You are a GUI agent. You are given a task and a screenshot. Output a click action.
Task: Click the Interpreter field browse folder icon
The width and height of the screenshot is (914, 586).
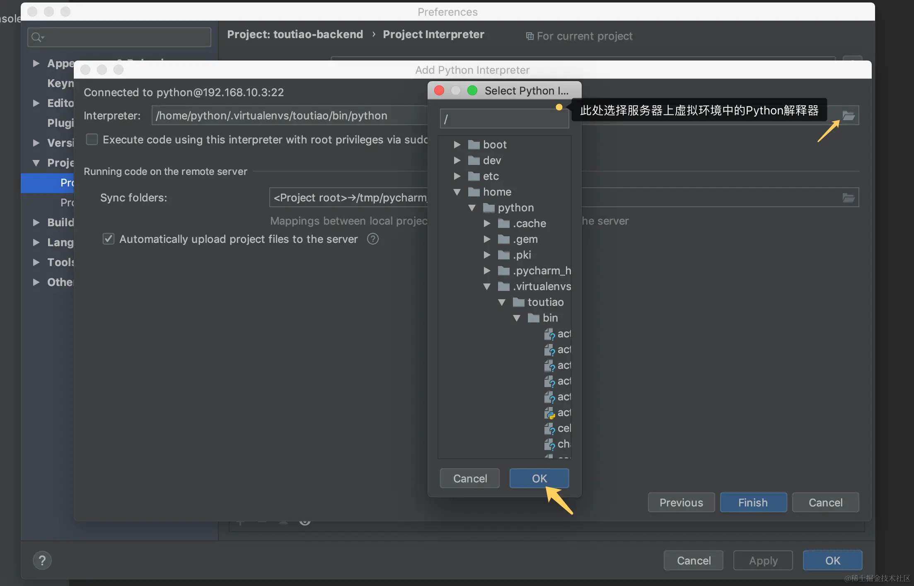click(848, 116)
